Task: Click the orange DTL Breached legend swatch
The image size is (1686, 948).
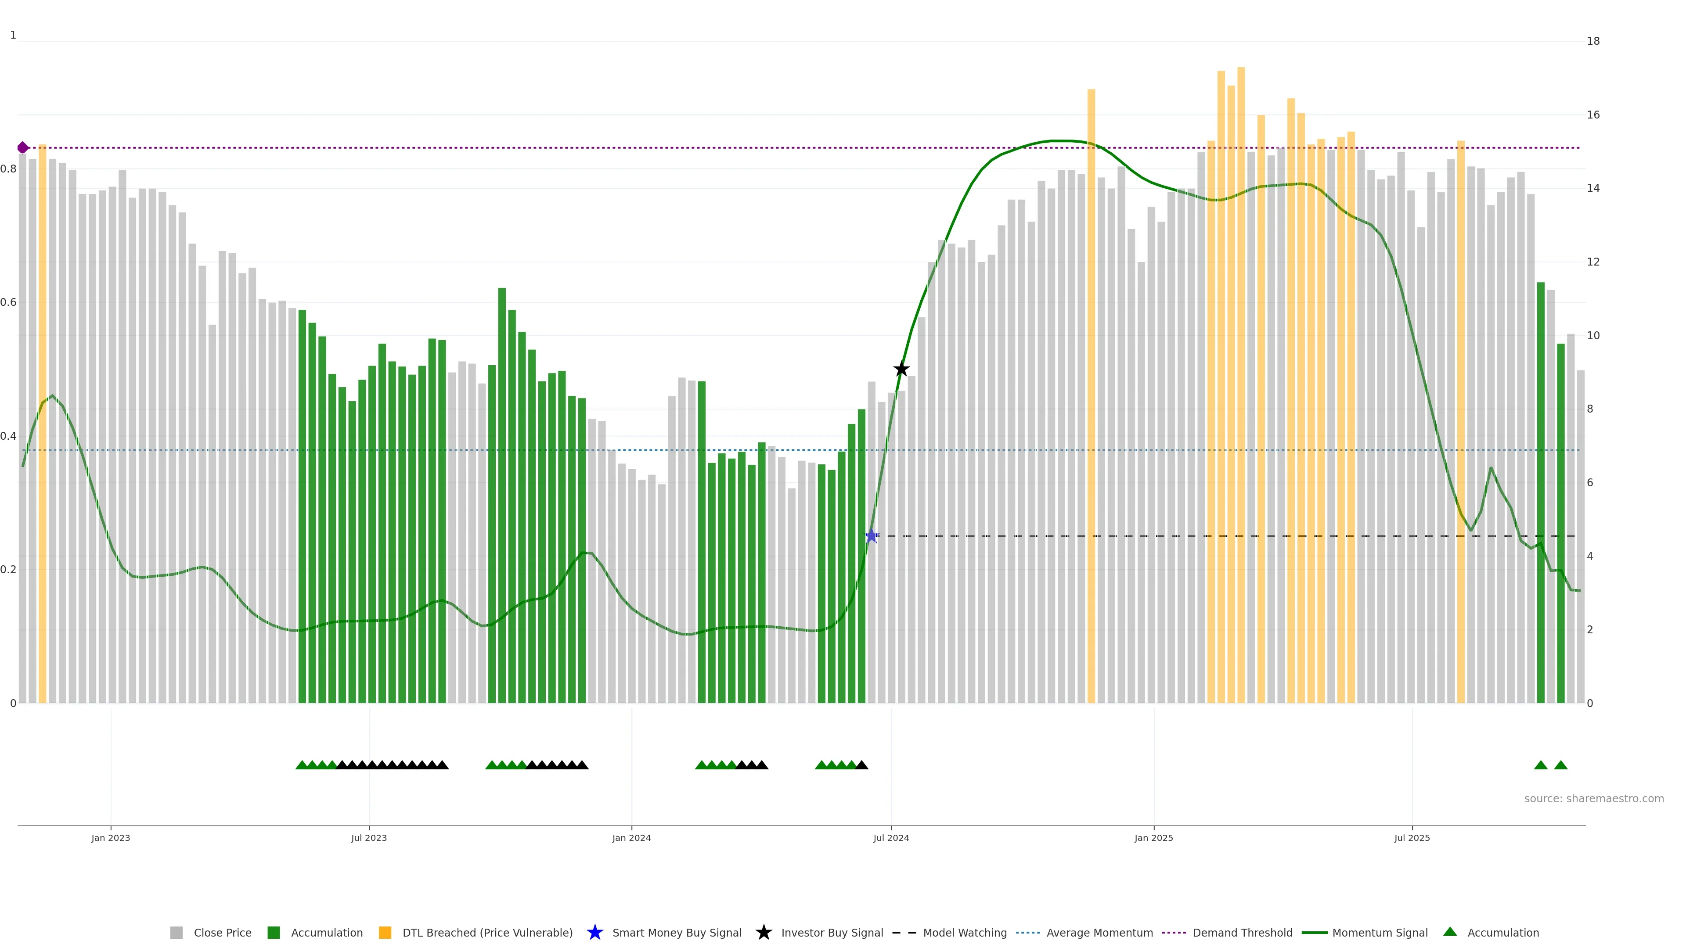Action: 385,932
